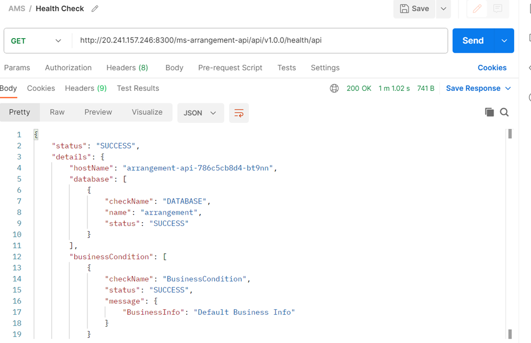The height and width of the screenshot is (343, 531).
Task: Switch to Visualize response view
Action: tap(147, 112)
